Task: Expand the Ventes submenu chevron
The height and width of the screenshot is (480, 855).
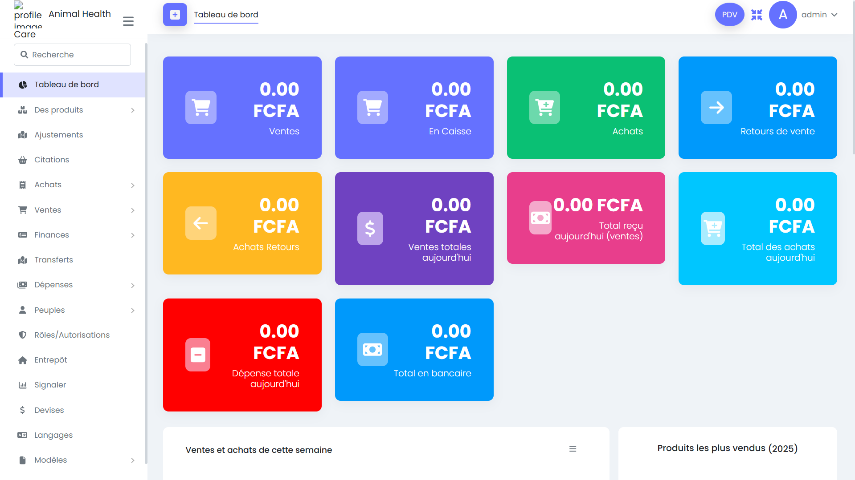Action: coord(133,210)
